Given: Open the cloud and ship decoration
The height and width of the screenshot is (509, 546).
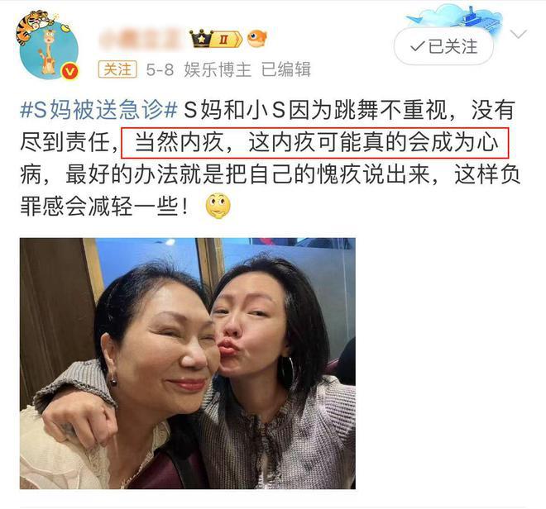Looking at the screenshot, I should [456, 19].
